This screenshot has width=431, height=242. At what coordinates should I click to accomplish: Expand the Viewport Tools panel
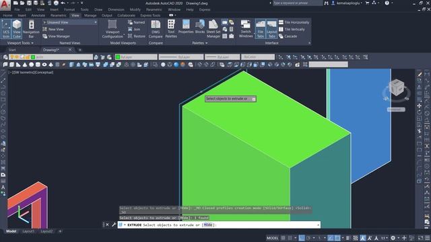click(20, 43)
